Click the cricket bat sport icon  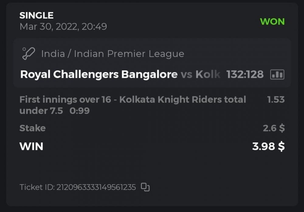[29, 54]
